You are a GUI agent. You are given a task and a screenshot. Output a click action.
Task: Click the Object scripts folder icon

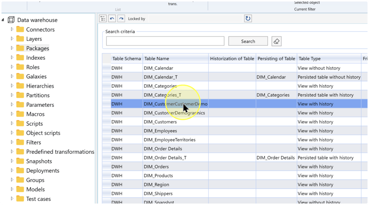pyautogui.click(x=20, y=133)
